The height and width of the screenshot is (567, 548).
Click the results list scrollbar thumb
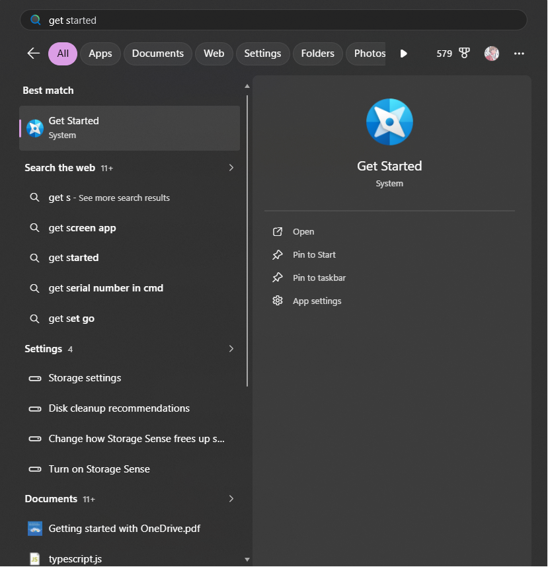point(247,241)
